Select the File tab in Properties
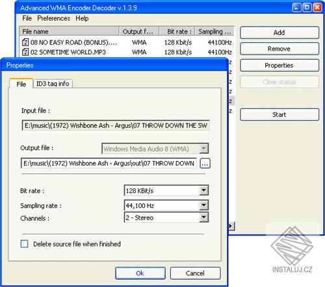 pyautogui.click(x=21, y=84)
